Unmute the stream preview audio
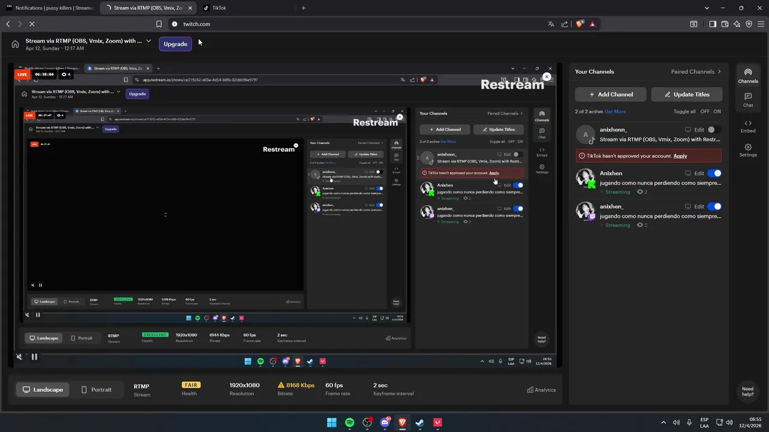Viewport: 769px width, 432px height. tap(19, 356)
